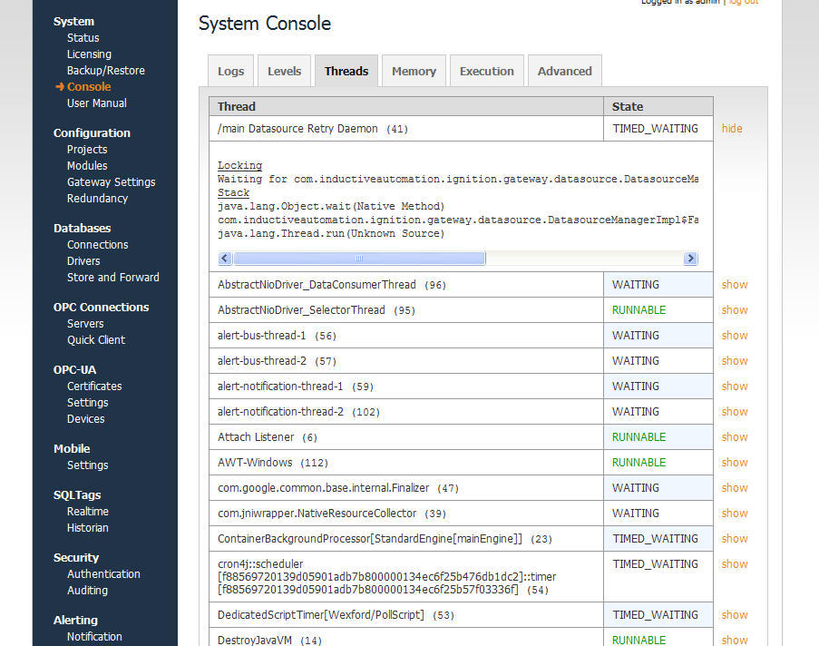This screenshot has width=819, height=646.
Task: Open SQLTags Realtime page
Action: click(88, 511)
